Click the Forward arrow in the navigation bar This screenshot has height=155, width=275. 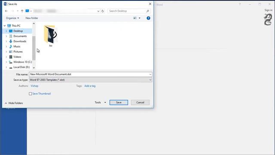coord(12,11)
